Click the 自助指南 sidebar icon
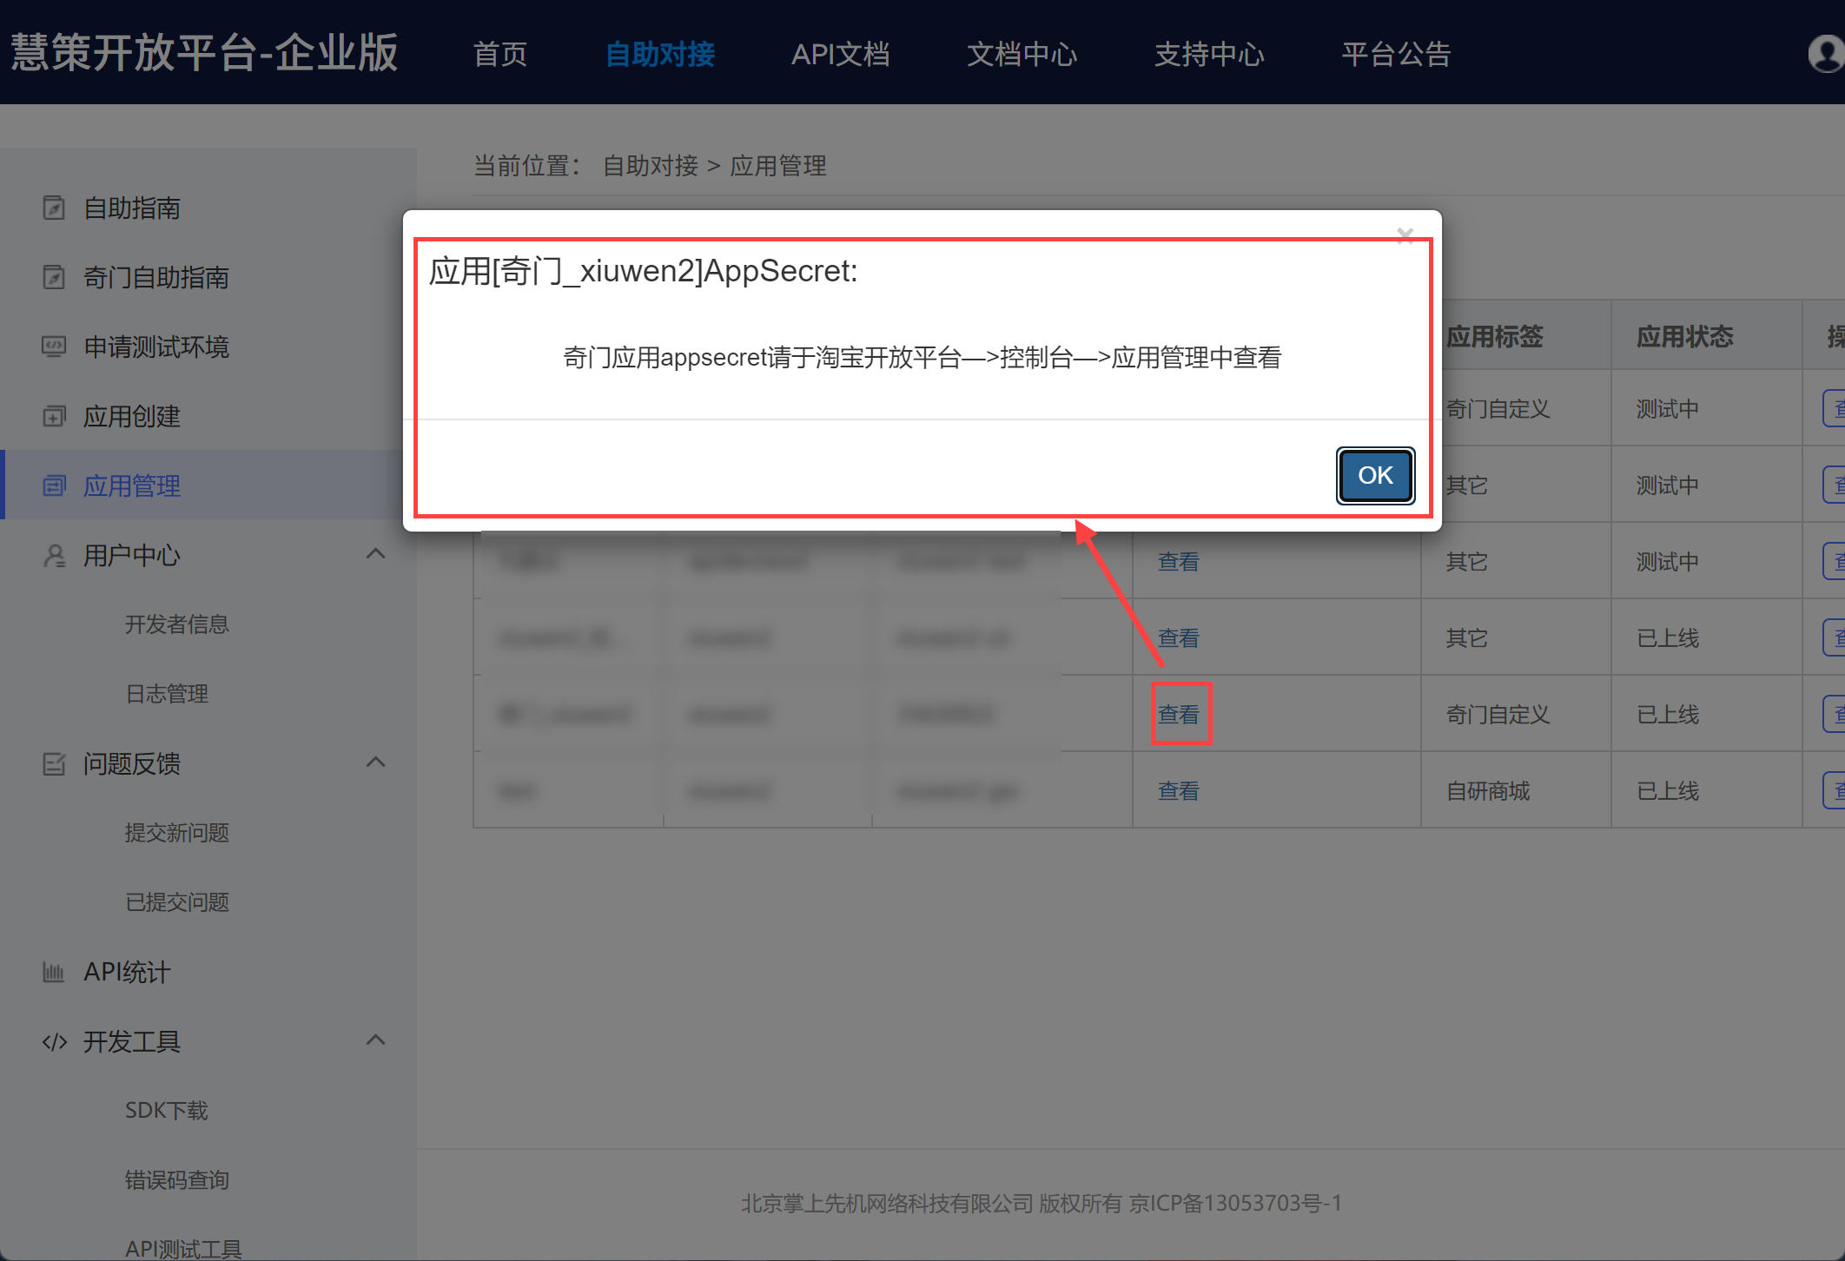This screenshot has width=1845, height=1261. [54, 208]
